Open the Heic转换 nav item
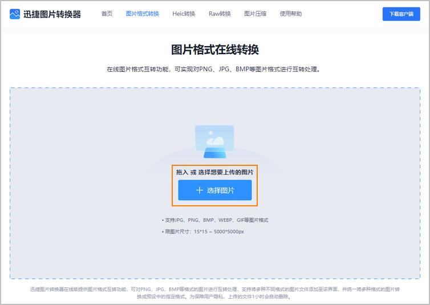Viewport: 430px width, 305px height. [184, 14]
